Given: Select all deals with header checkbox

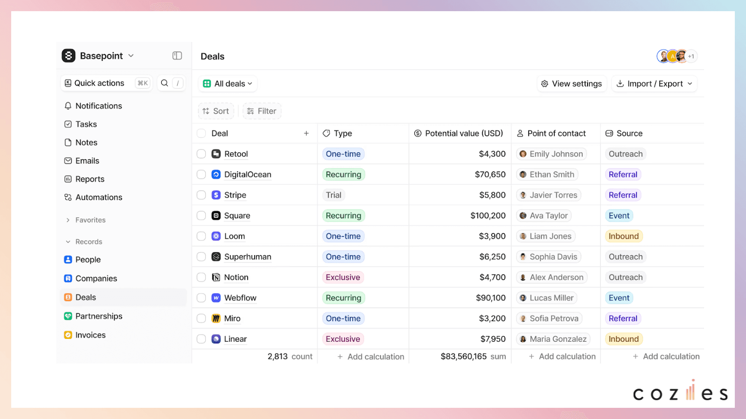Looking at the screenshot, I should pos(201,134).
